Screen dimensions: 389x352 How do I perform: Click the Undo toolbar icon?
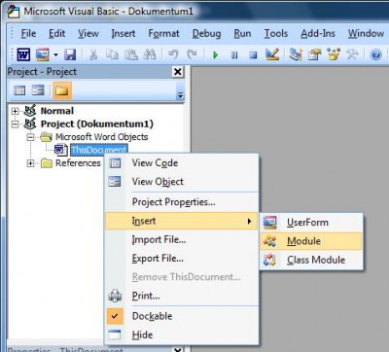point(173,54)
